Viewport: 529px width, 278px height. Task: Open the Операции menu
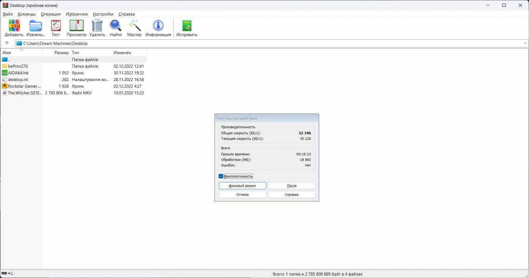[51, 14]
